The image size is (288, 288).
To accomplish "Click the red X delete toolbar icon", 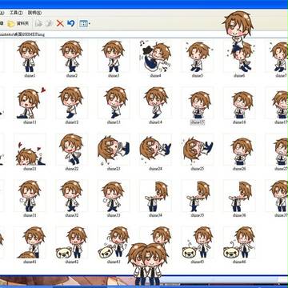I will click(60, 23).
